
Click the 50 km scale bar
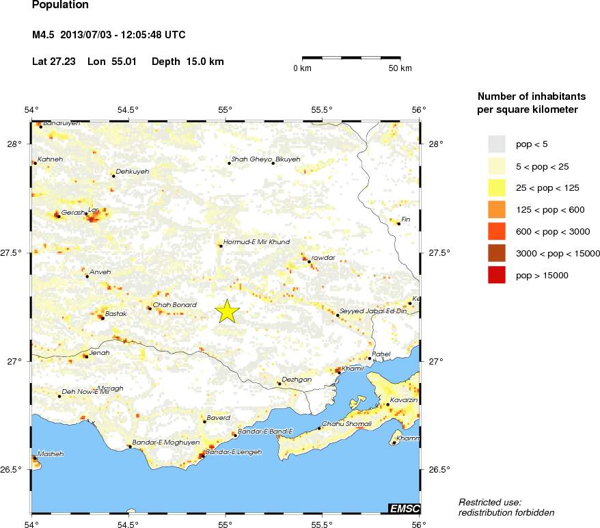(351, 58)
